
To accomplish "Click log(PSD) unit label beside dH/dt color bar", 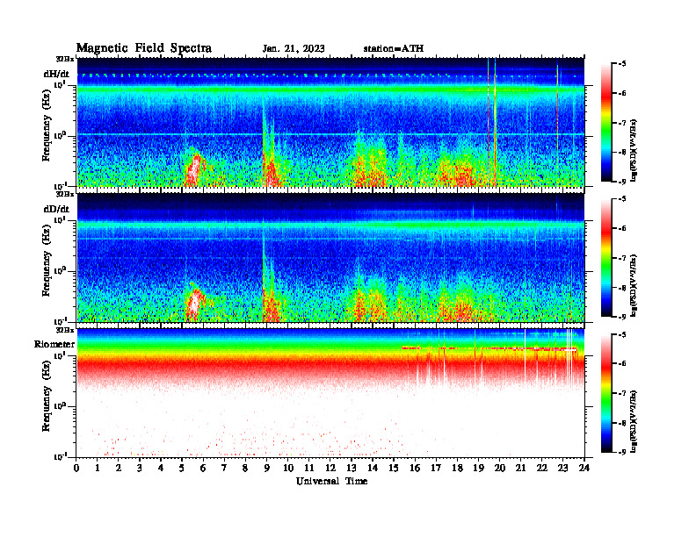I will click(634, 150).
